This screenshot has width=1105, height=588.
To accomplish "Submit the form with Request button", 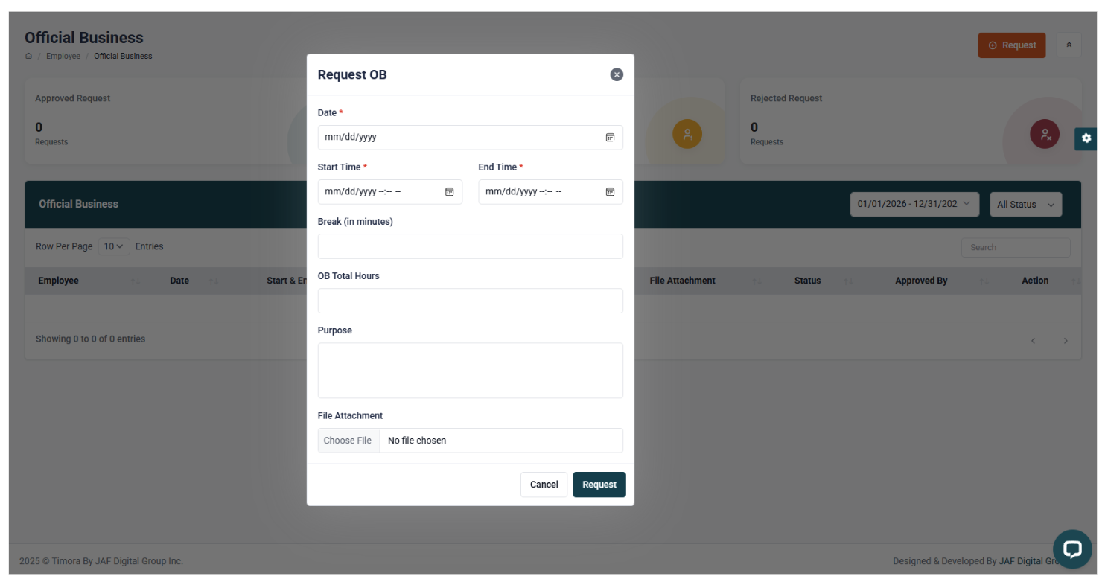I will (599, 485).
